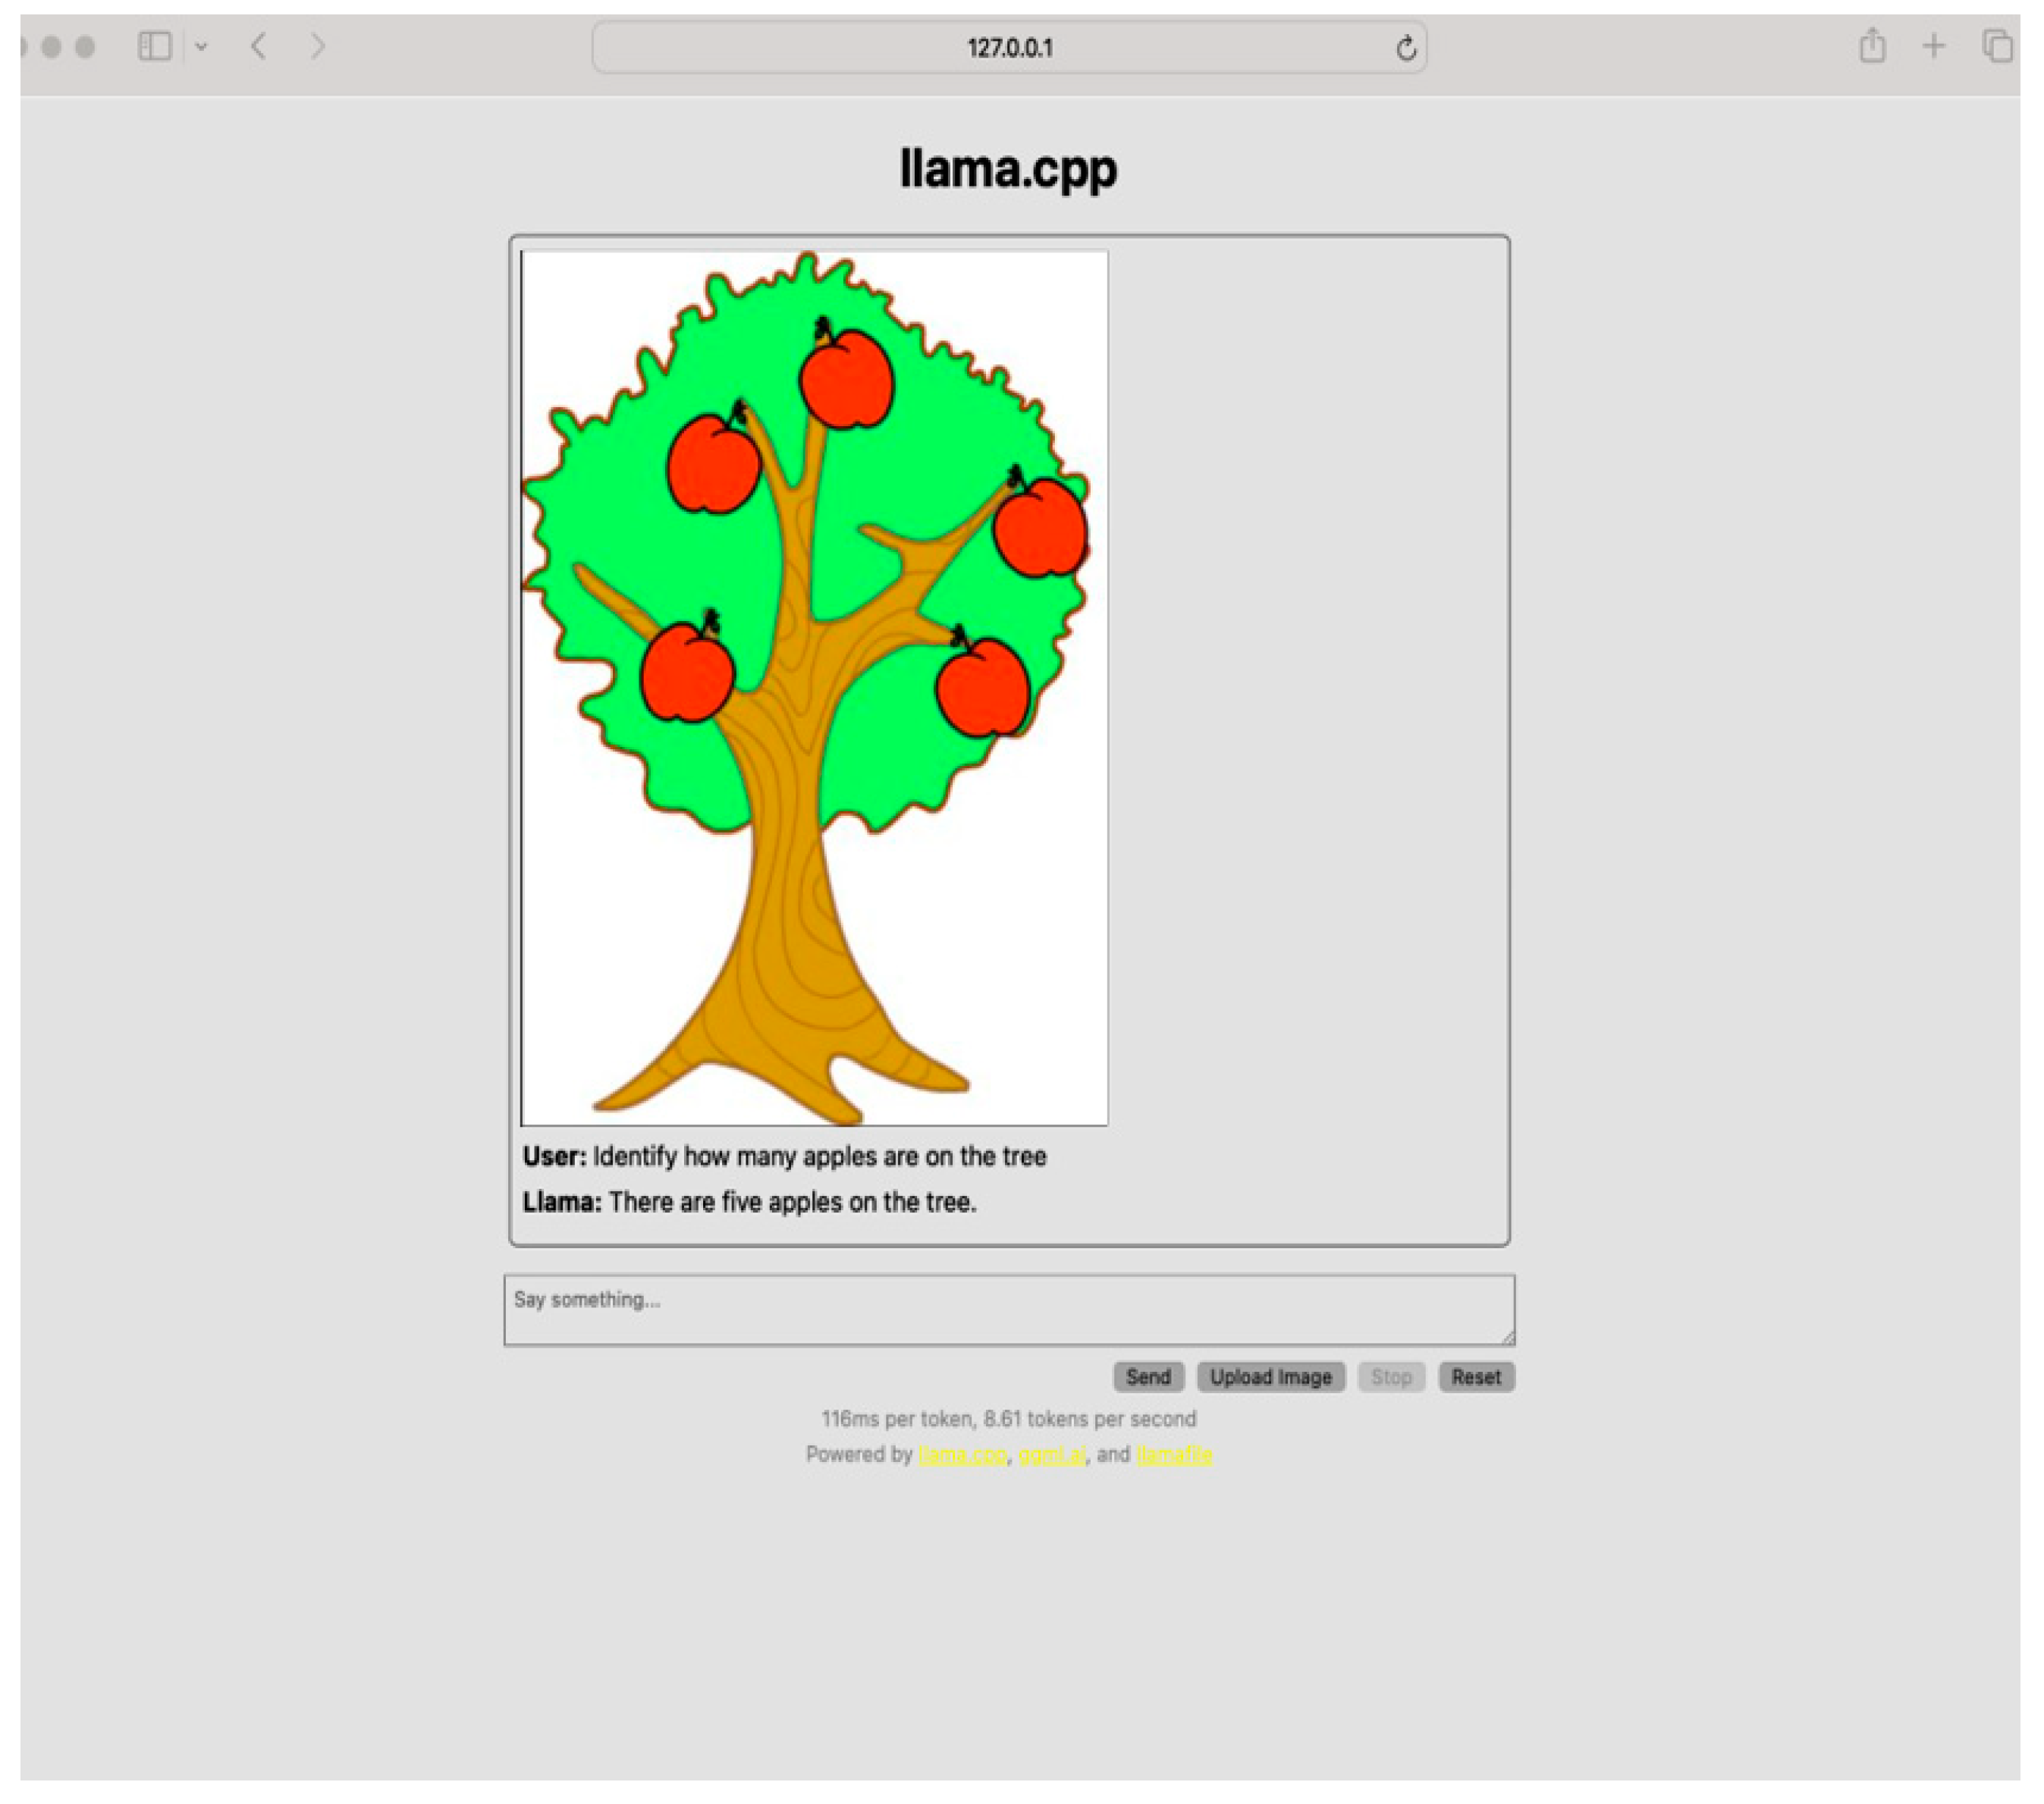Open the llama.cpp footer link
This screenshot has height=1804, width=2044.
pyautogui.click(x=962, y=1454)
